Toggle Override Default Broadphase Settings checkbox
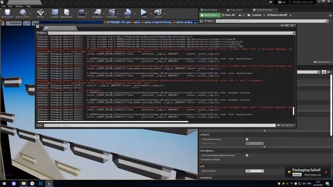 click(247, 155)
